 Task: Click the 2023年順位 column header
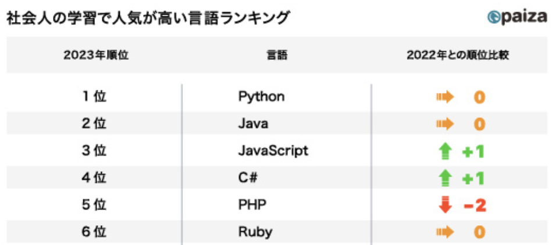[x=95, y=56]
